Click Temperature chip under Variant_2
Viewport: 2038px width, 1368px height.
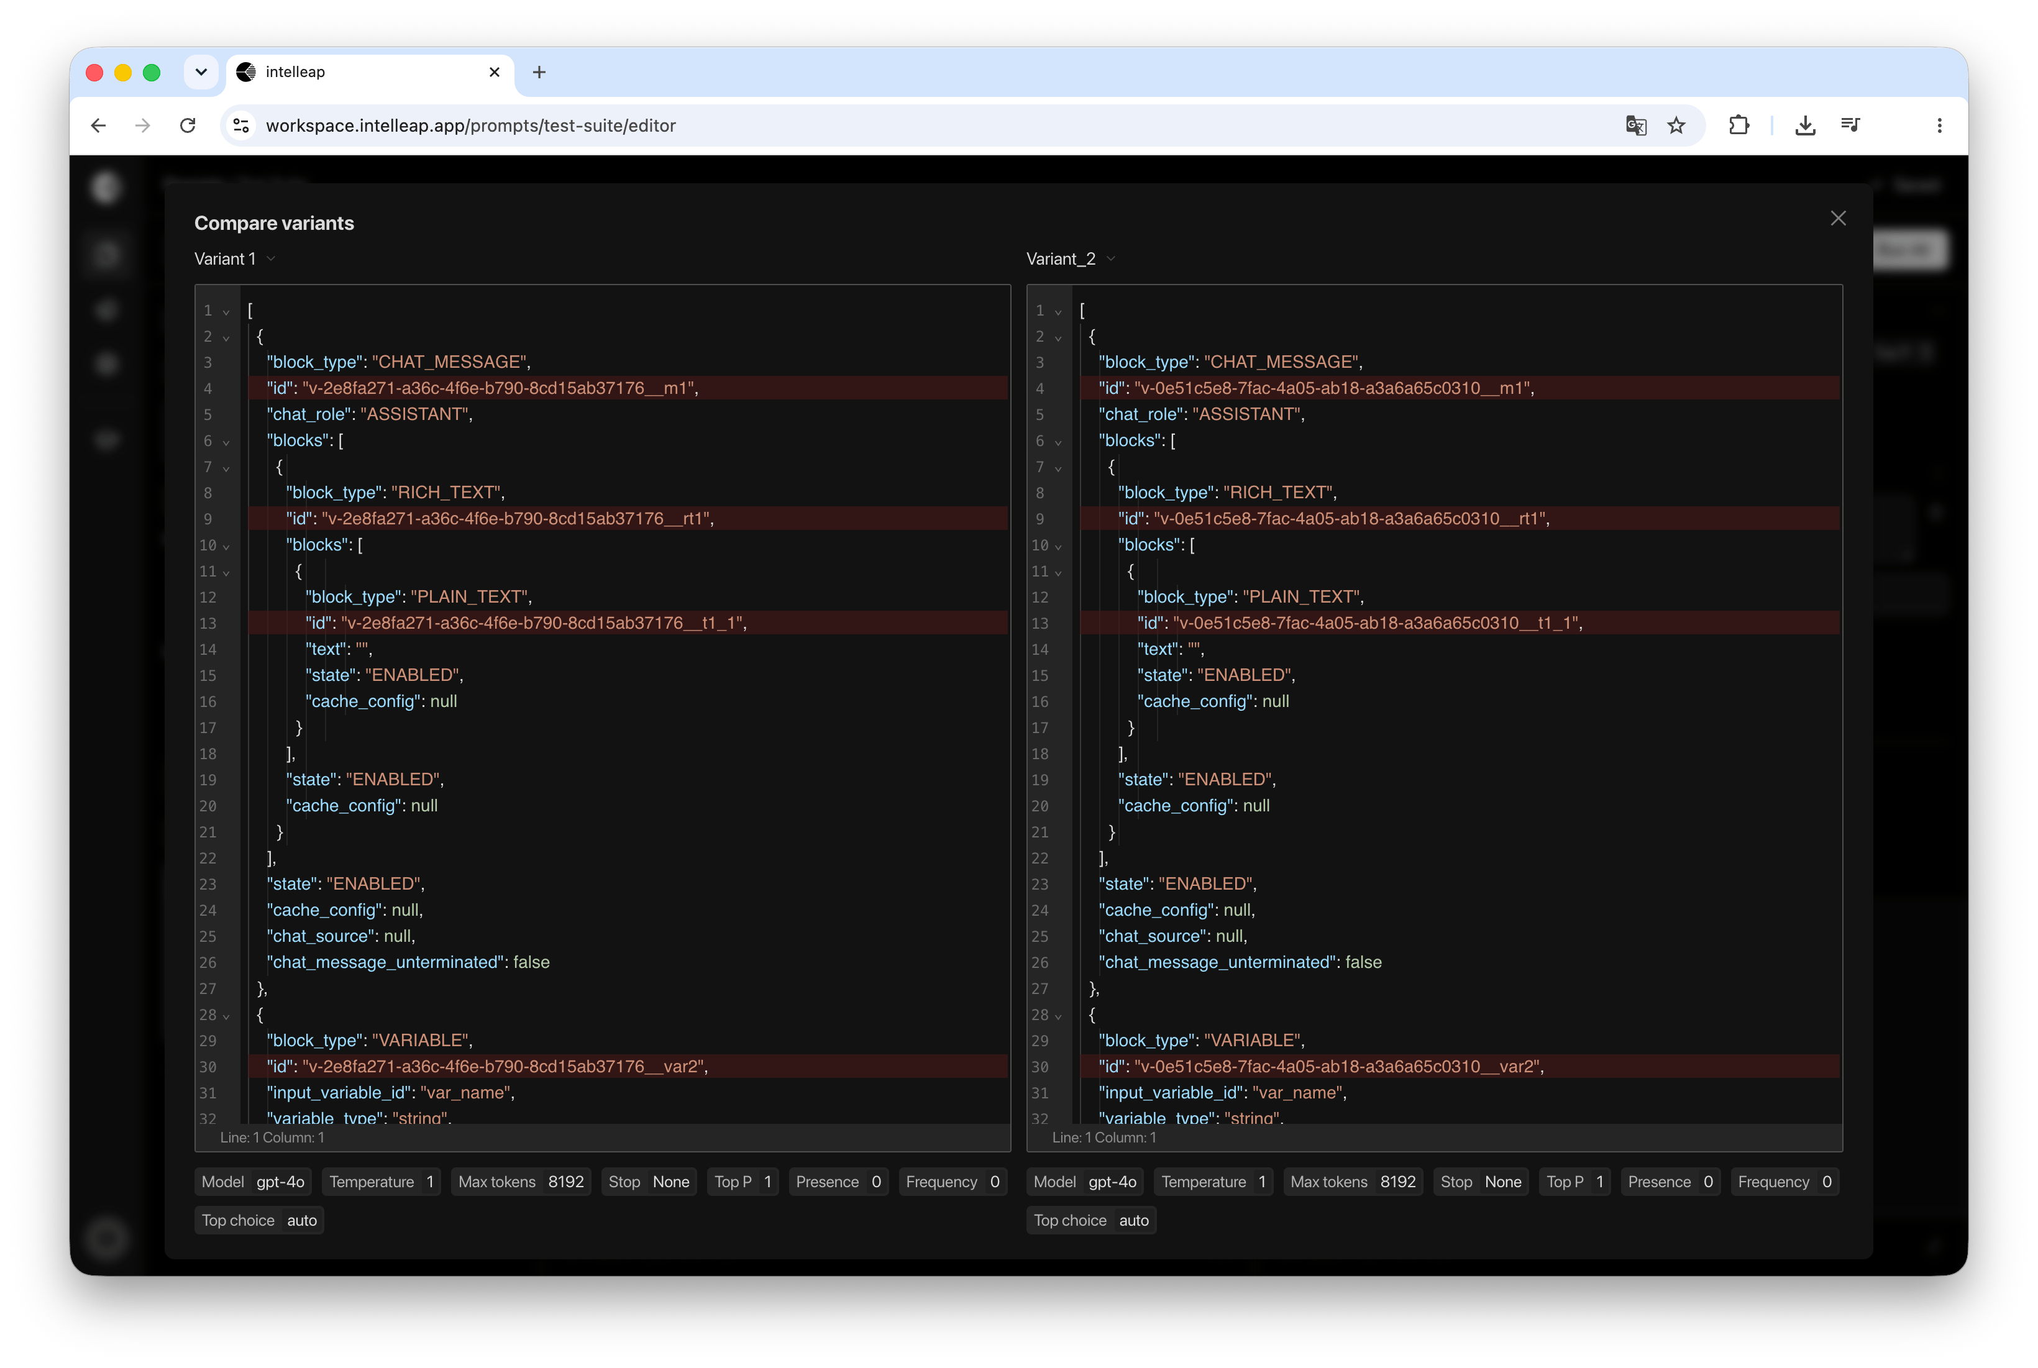1213,1181
